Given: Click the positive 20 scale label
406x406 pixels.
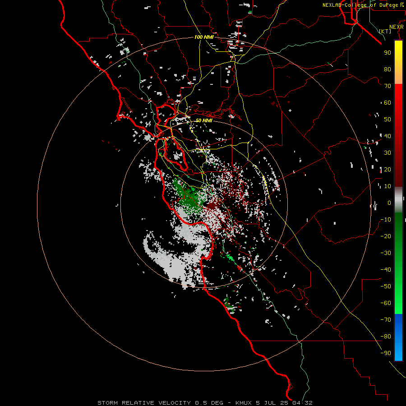Looking at the screenshot, I should [388, 170].
